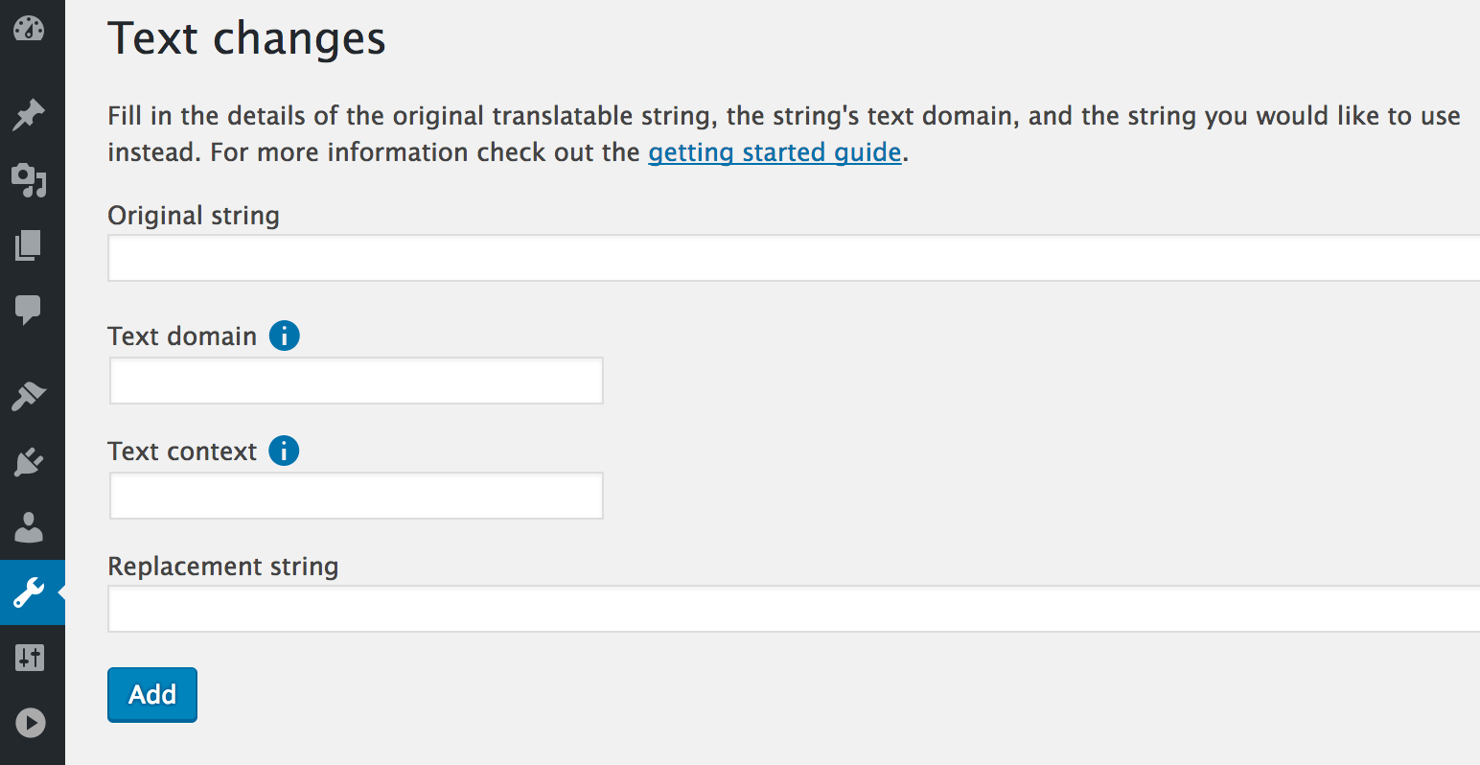This screenshot has width=1480, height=765.
Task: Select the active Tools wrench icon
Action: tap(29, 592)
